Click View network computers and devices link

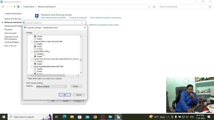click(x=106, y=18)
